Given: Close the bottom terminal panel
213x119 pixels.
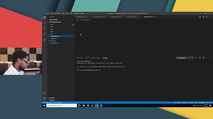Looking at the screenshot, I should [210, 58].
